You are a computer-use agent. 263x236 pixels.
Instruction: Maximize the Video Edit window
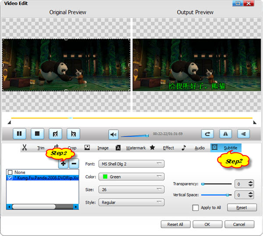pyautogui.click(x=238, y=4)
